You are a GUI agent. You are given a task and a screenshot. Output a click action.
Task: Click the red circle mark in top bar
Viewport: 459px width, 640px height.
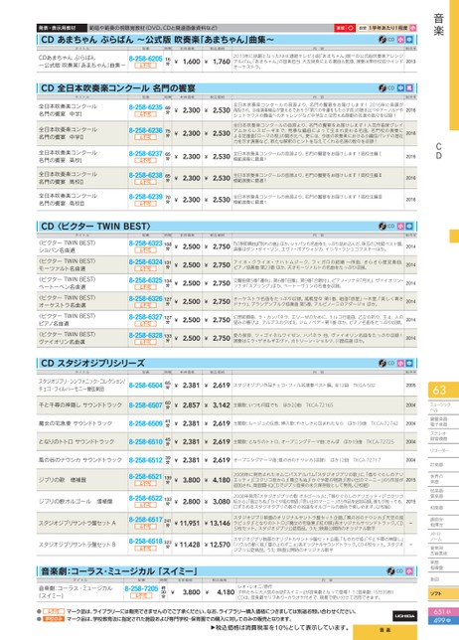pyautogui.click(x=351, y=28)
